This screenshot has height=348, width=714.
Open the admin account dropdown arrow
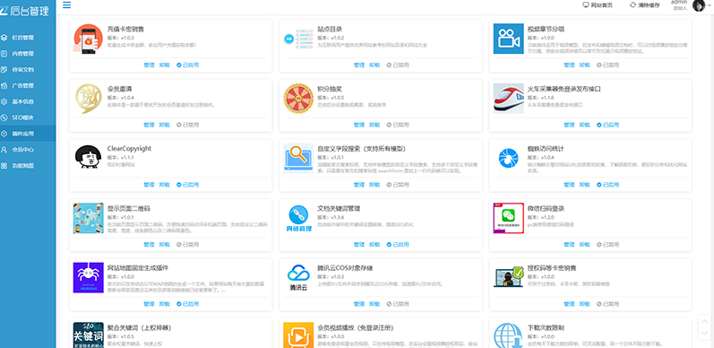tap(710, 5)
